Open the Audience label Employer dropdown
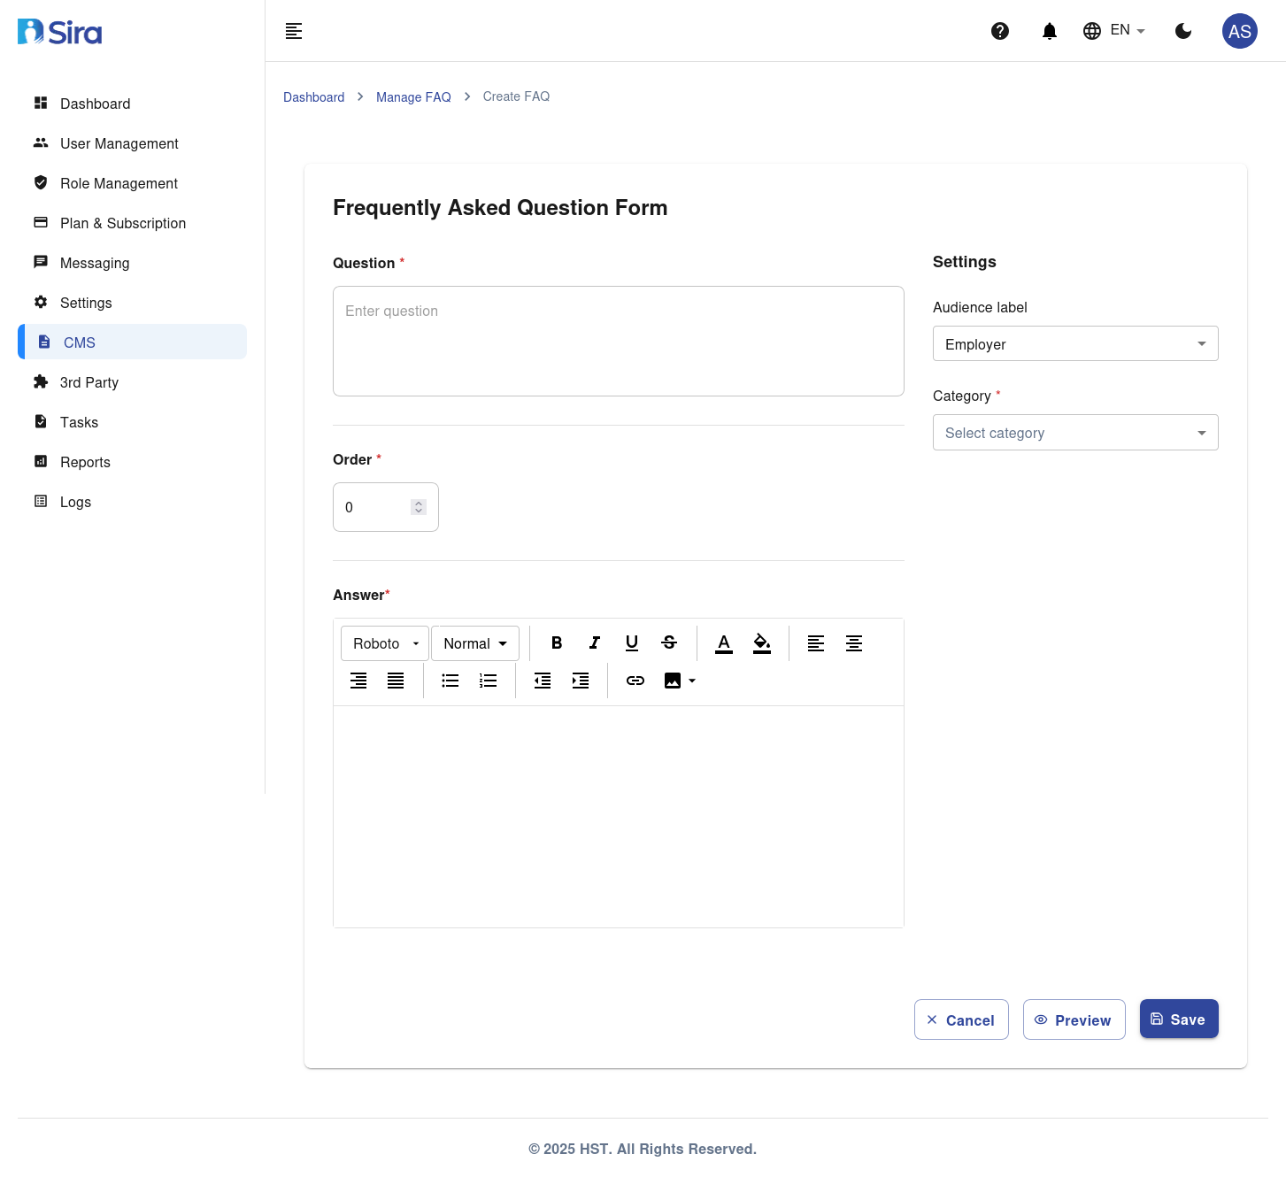Screen dimensions: 1286x1177 [1074, 344]
